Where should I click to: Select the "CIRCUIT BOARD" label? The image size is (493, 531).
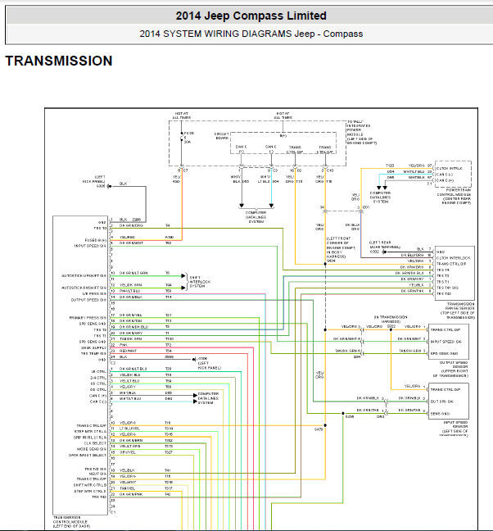[x=222, y=136]
